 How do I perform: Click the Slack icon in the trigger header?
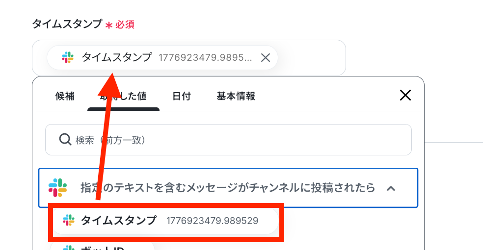point(58,188)
